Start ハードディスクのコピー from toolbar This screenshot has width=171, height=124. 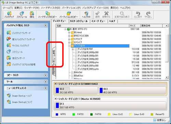[48, 15]
